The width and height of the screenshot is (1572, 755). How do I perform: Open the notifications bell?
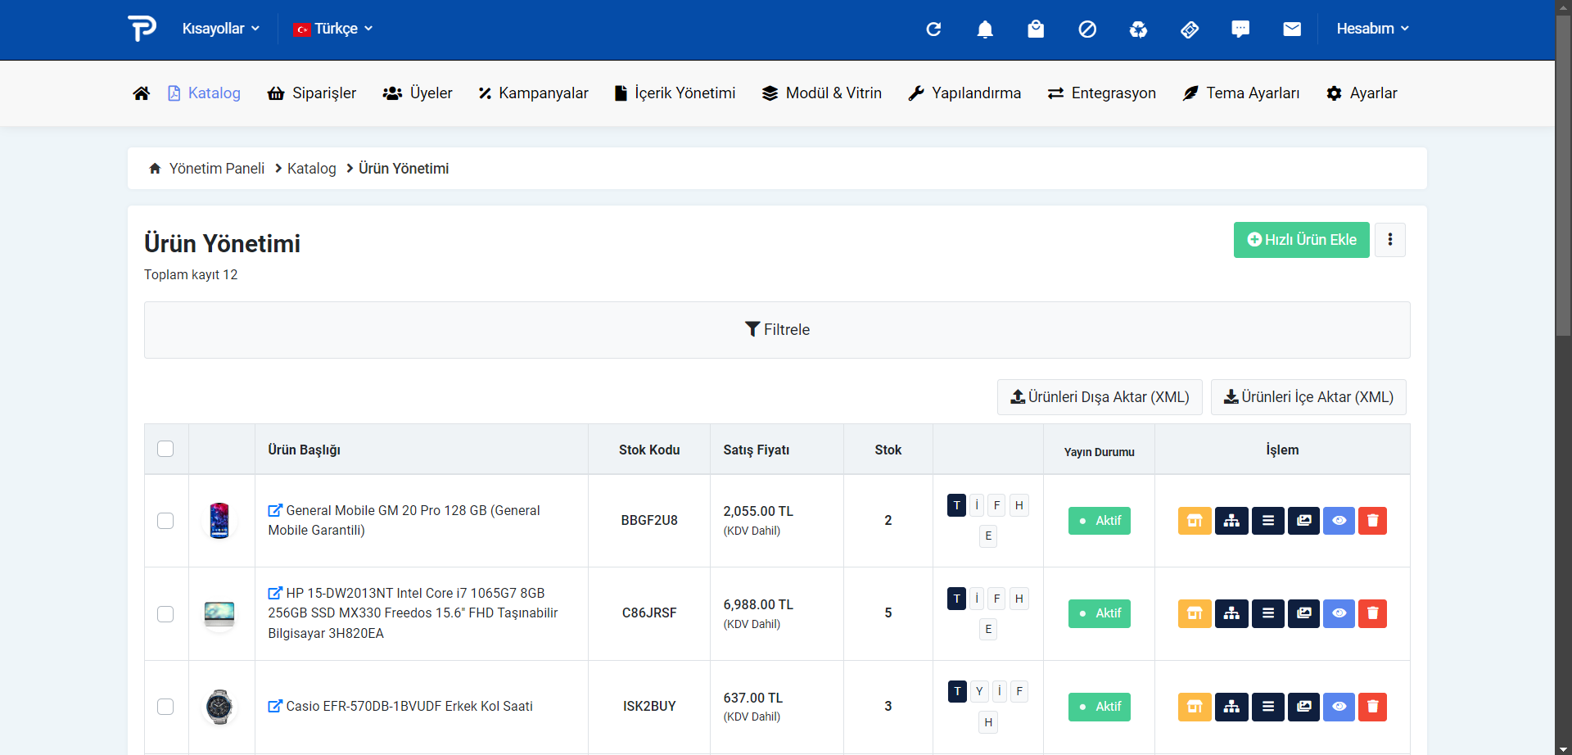(x=985, y=29)
